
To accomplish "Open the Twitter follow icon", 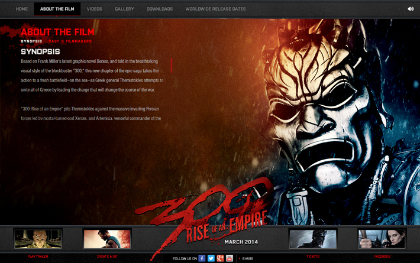I will pyautogui.click(x=211, y=258).
